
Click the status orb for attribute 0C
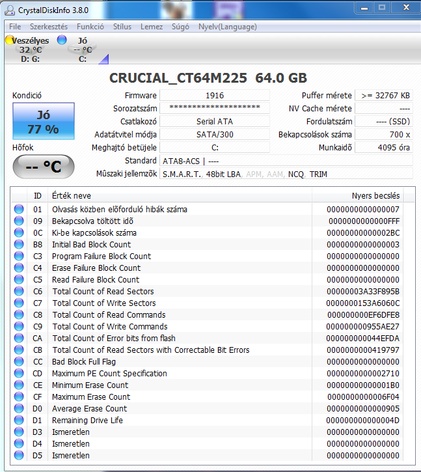pyautogui.click(x=19, y=232)
